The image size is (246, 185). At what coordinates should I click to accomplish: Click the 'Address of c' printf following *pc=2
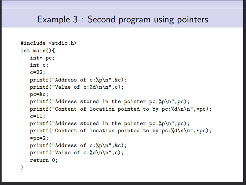click(78, 145)
